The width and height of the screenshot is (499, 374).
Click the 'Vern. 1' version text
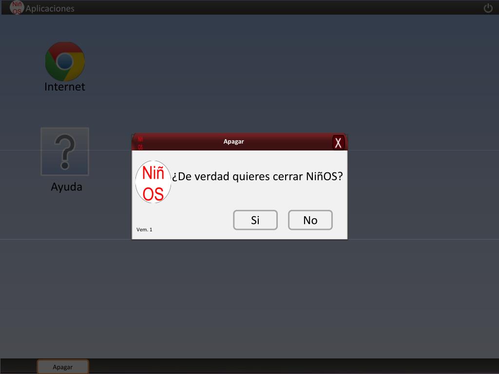[144, 230]
